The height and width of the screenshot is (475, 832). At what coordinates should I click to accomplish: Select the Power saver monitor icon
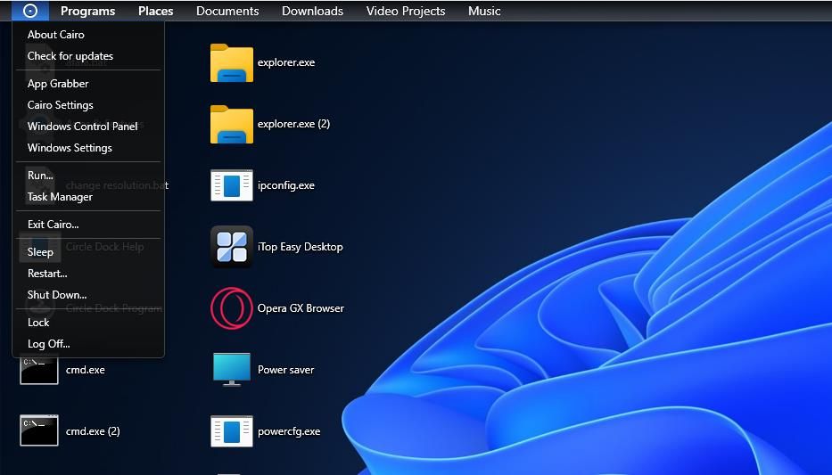pos(231,370)
